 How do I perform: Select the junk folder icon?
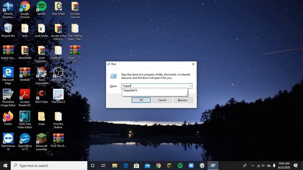(41, 30)
